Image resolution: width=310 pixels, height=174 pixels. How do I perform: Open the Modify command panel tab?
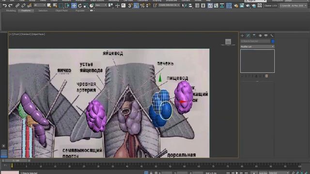pos(248,36)
